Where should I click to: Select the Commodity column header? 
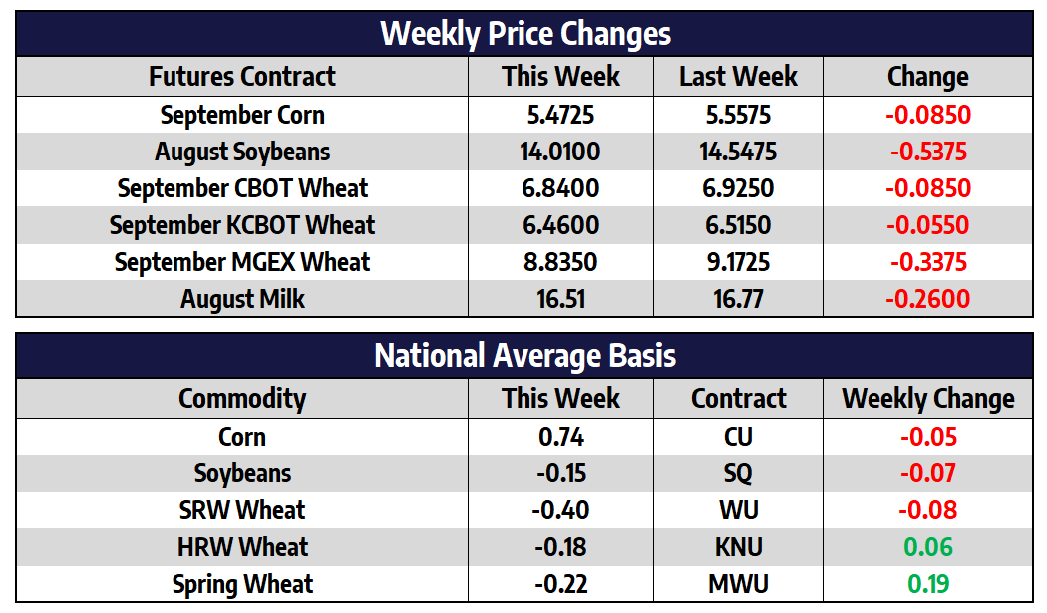pos(242,399)
